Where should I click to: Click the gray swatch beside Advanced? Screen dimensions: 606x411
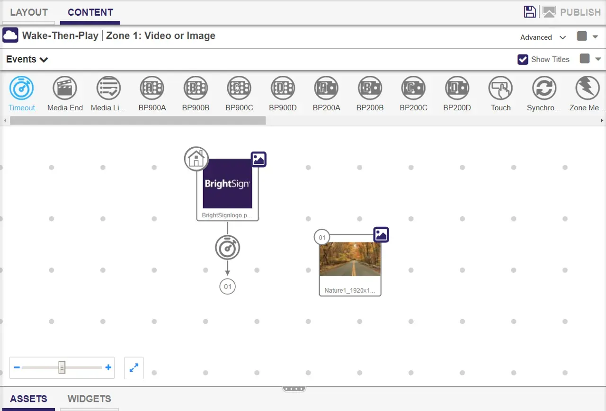pyautogui.click(x=582, y=36)
